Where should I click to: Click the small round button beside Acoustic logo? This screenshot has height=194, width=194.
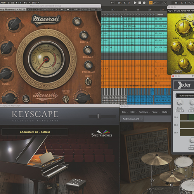[x=26, y=99]
